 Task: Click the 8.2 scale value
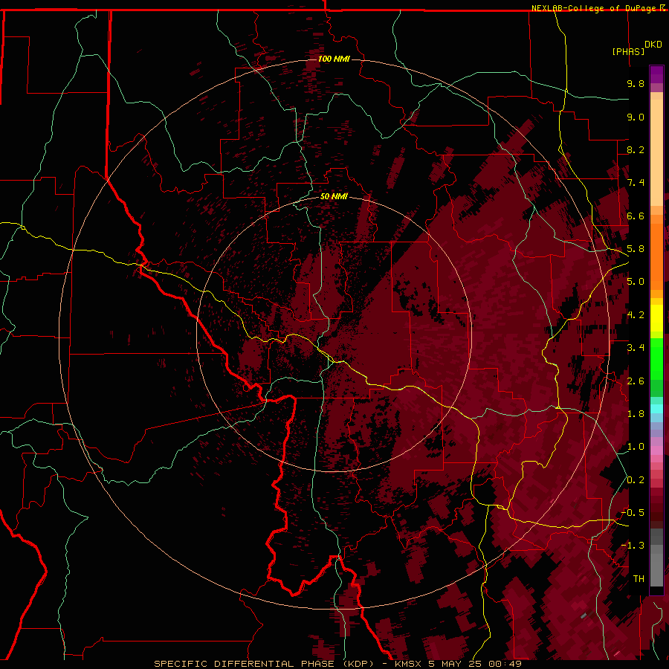(636, 149)
